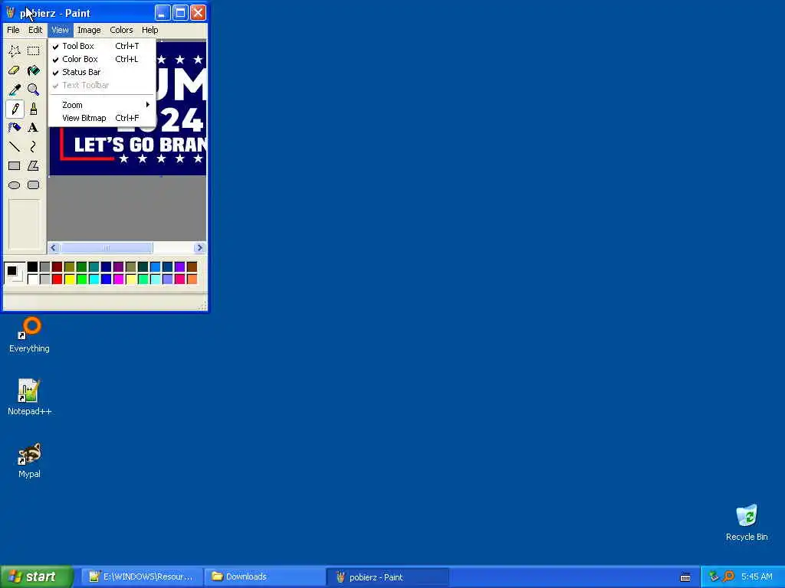The image size is (785, 588).
Task: Select the Free-Form Select tool
Action: point(15,51)
